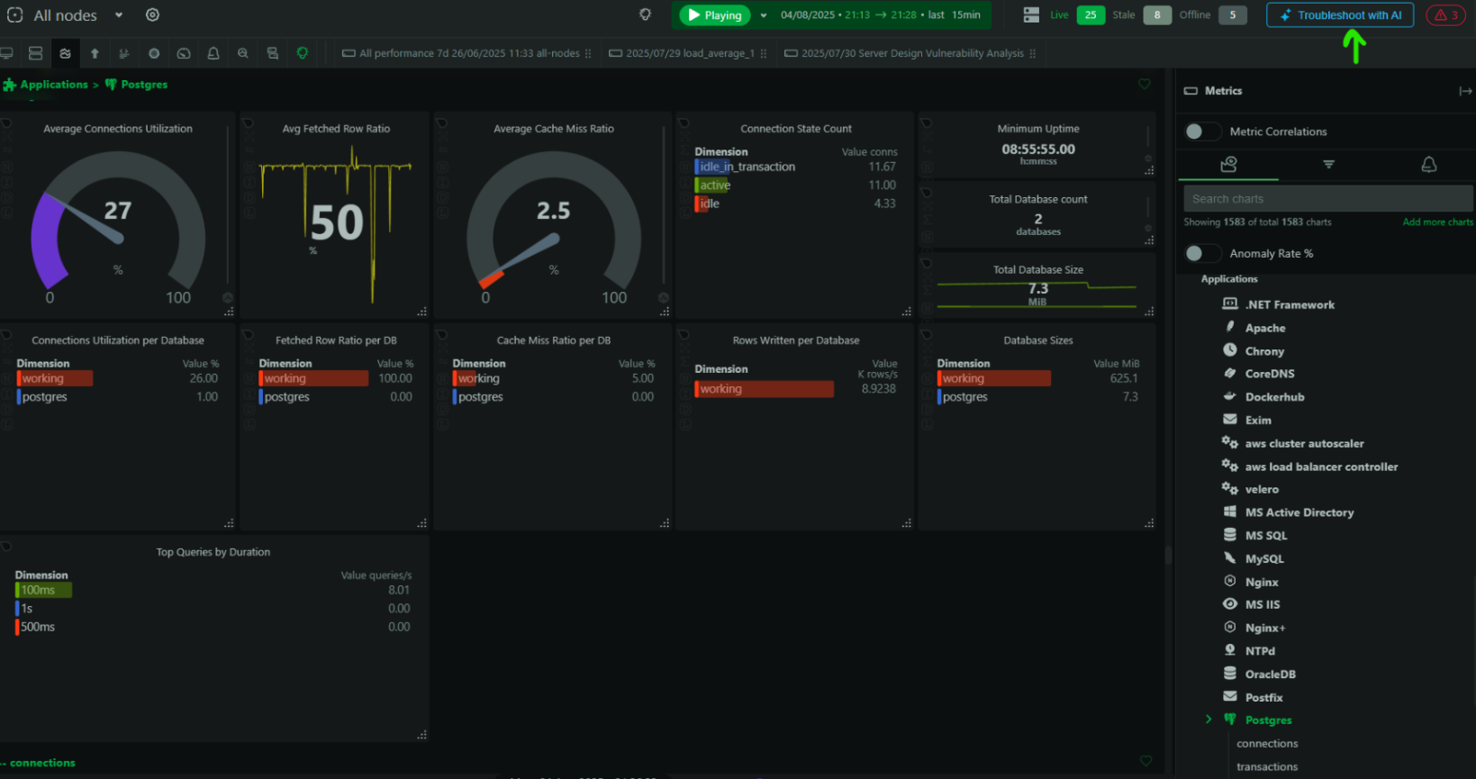The height and width of the screenshot is (779, 1476).
Task: Open the transactions sub-item under Postgres
Action: [x=1267, y=766]
